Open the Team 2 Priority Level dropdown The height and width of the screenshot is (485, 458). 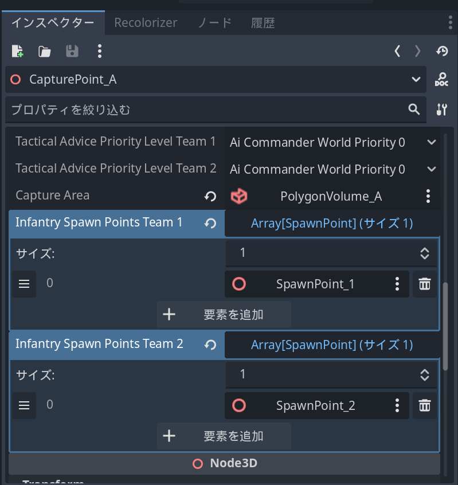point(332,169)
